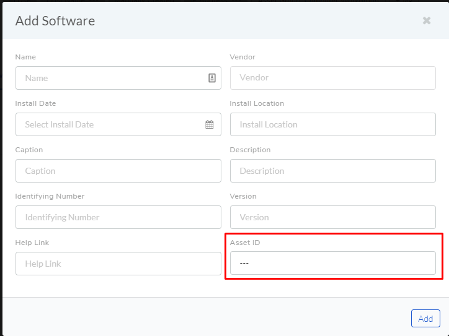Click the contact card icon in Name field
The height and width of the screenshot is (336, 449).
point(212,78)
